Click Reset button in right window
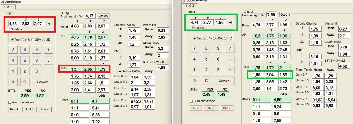 coord(196,108)
